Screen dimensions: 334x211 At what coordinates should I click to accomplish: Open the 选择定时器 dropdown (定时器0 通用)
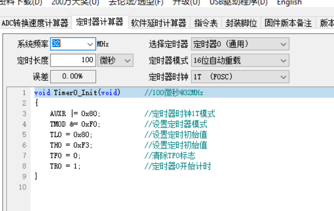pyautogui.click(x=240, y=44)
